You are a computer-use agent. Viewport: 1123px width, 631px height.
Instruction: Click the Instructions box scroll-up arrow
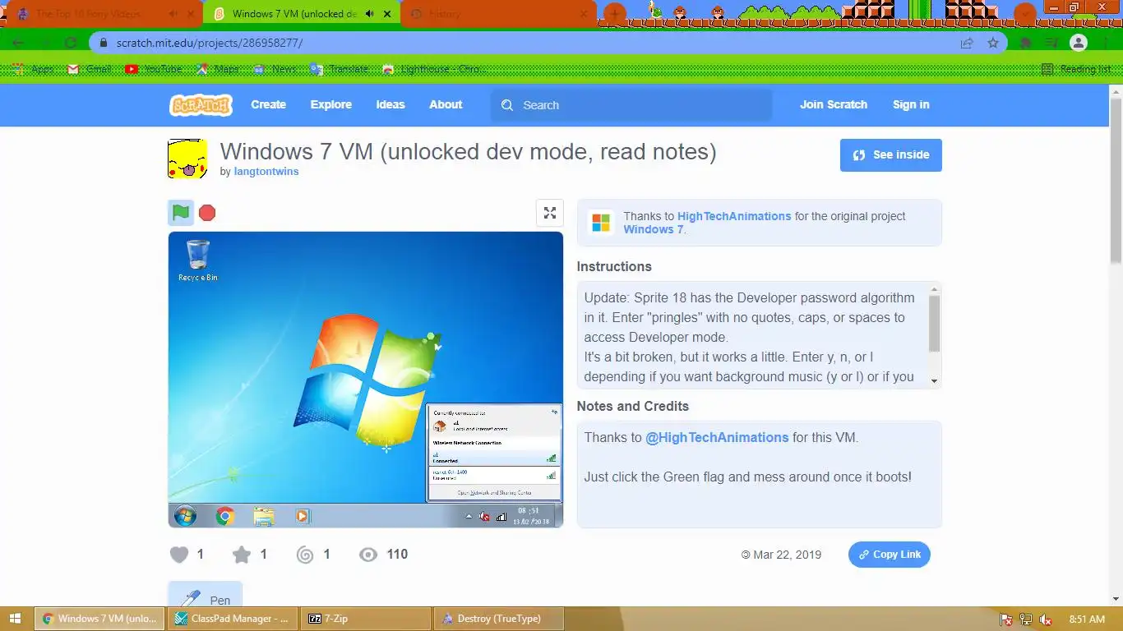point(934,289)
